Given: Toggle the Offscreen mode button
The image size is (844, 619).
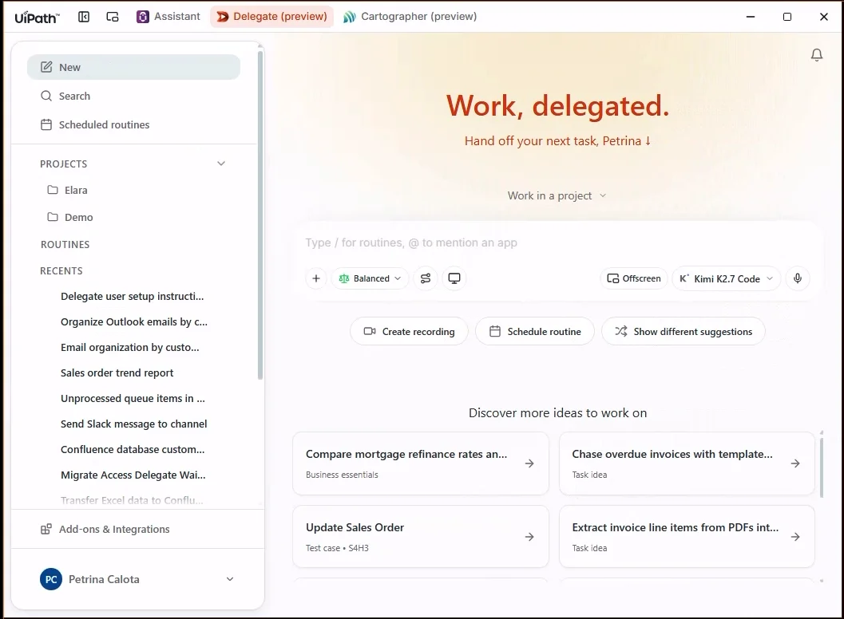Looking at the screenshot, I should click(x=633, y=278).
